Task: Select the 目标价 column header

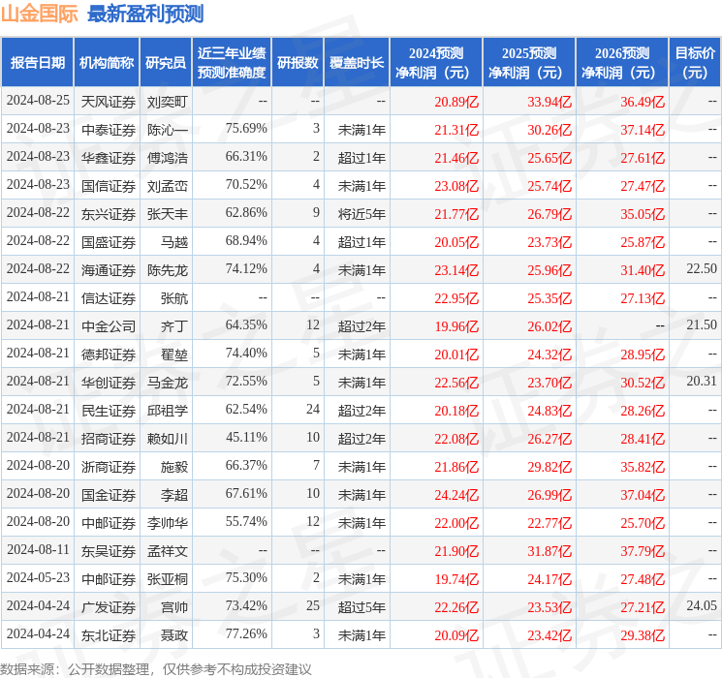Action: coord(695,63)
